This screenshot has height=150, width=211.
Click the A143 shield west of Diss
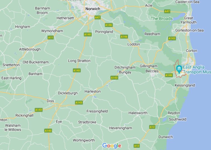(39, 110)
